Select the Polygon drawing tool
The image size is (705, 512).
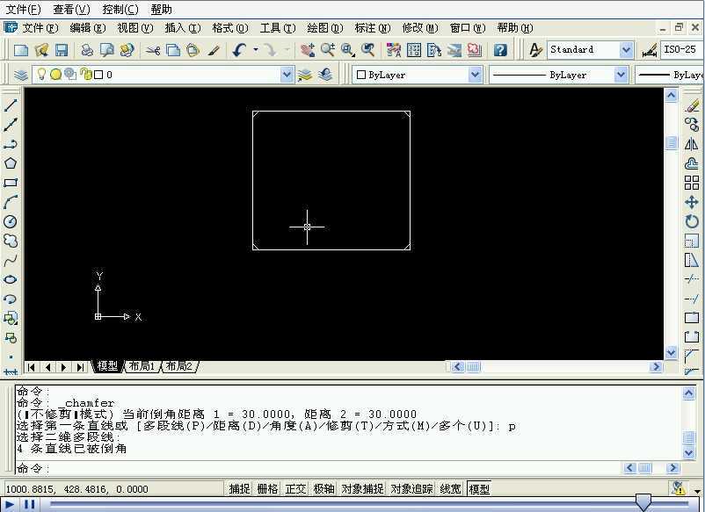tap(11, 163)
